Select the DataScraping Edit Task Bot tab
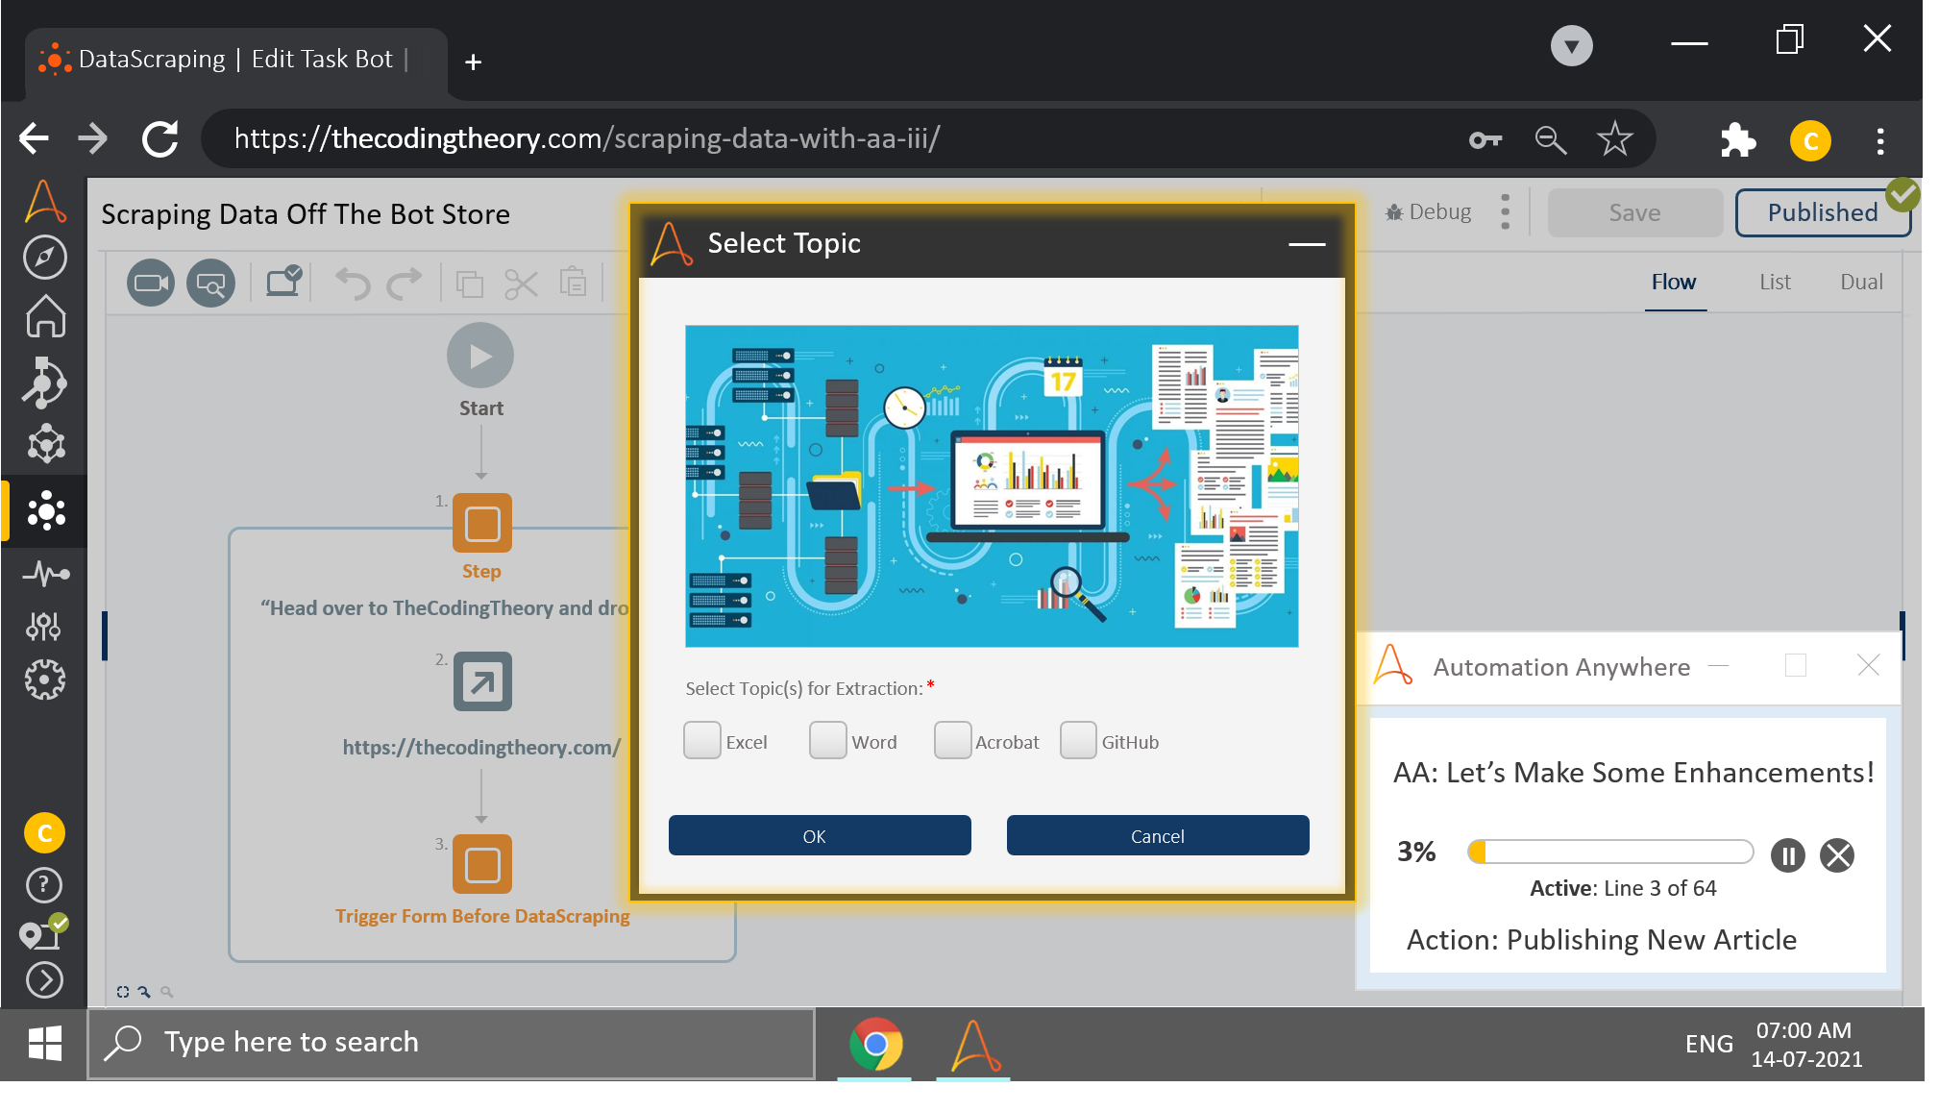The width and height of the screenshot is (1939, 1112). click(236, 61)
